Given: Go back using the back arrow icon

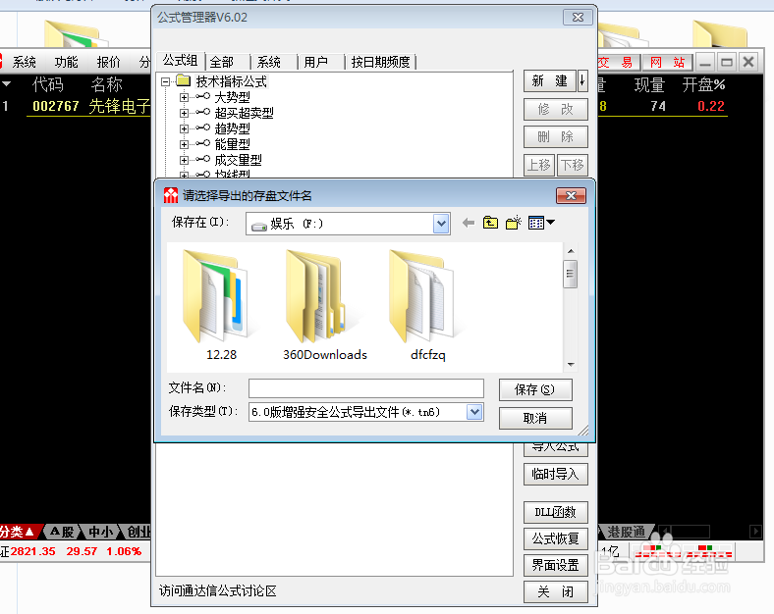Looking at the screenshot, I should pos(468,224).
